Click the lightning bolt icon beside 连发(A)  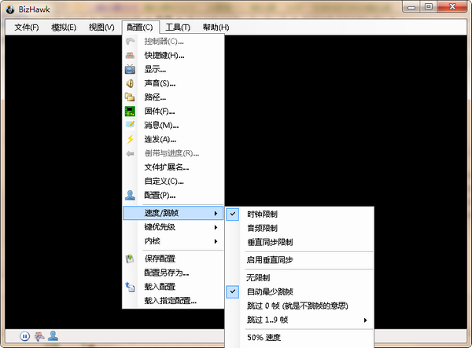(130, 139)
